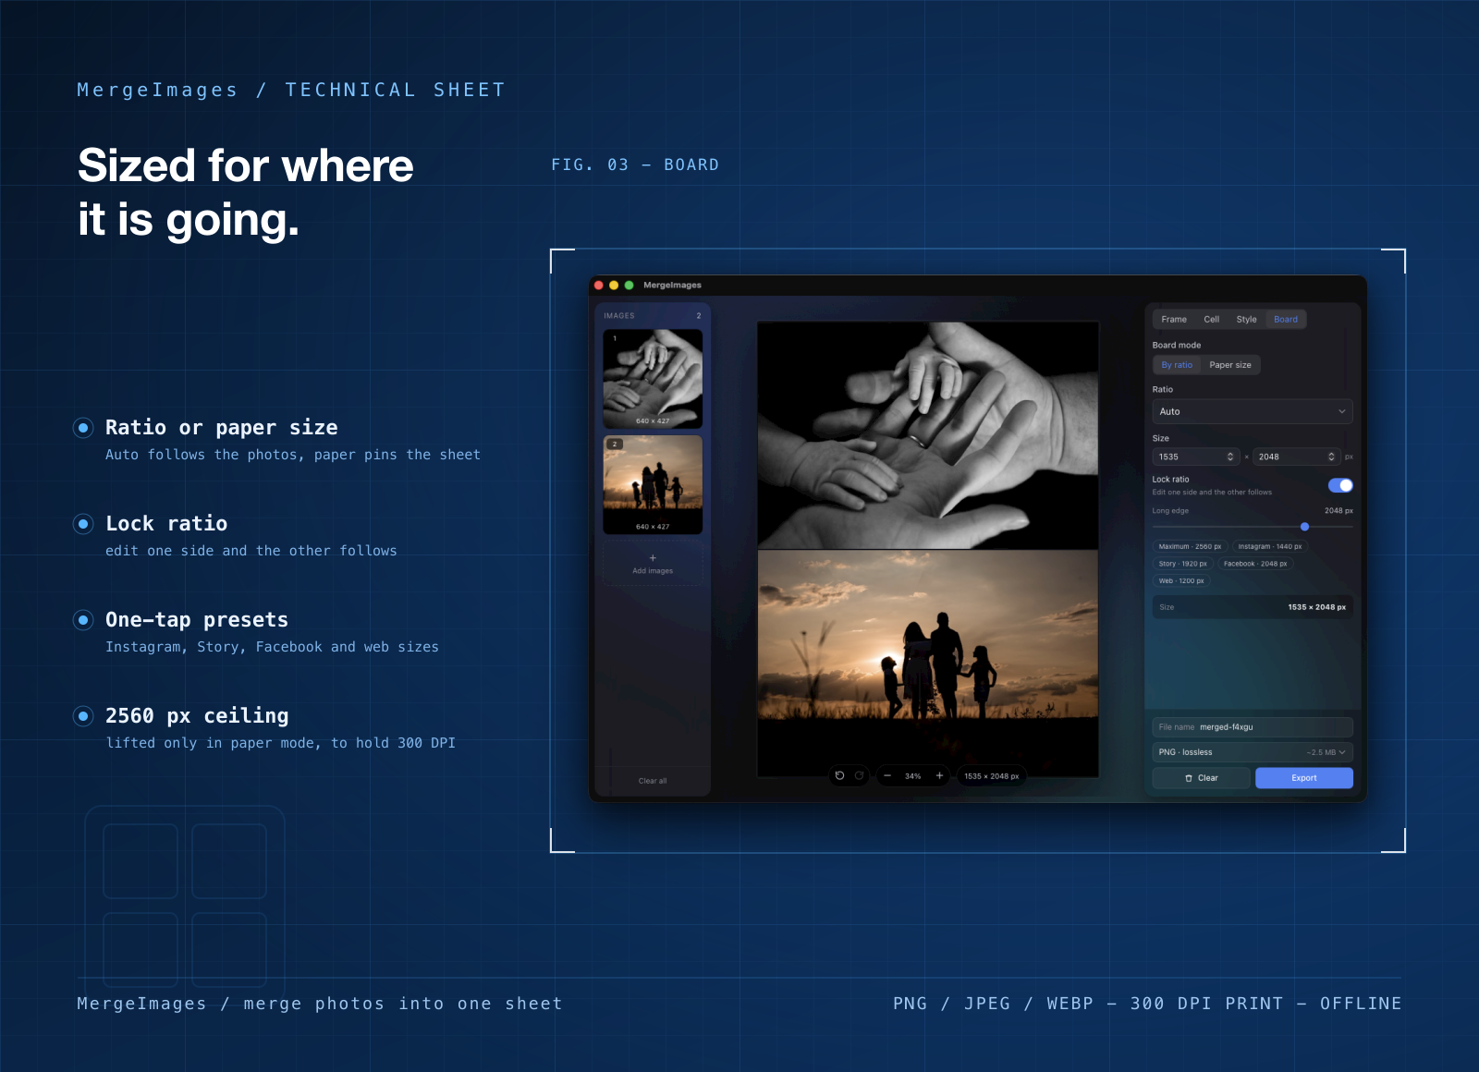Viewport: 1479px width, 1072px height.
Task: Click the canvas size pill under the canvas
Action: tap(991, 776)
